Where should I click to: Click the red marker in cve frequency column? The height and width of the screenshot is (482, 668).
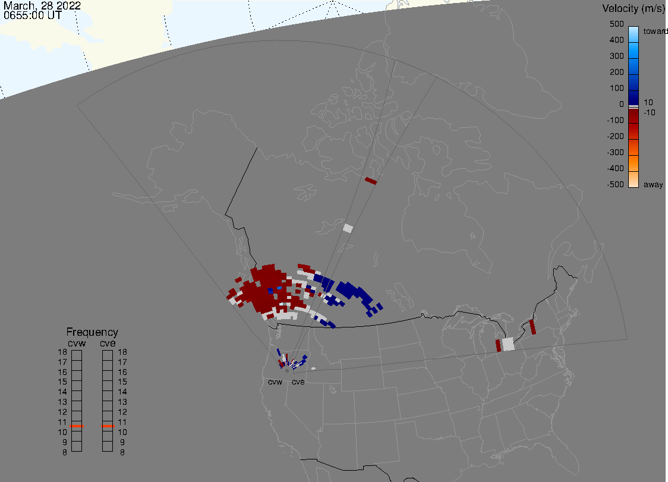tap(108, 426)
